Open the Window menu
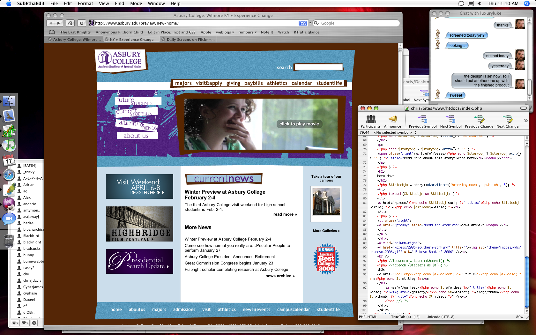The width and height of the screenshot is (536, 335). 156,4
